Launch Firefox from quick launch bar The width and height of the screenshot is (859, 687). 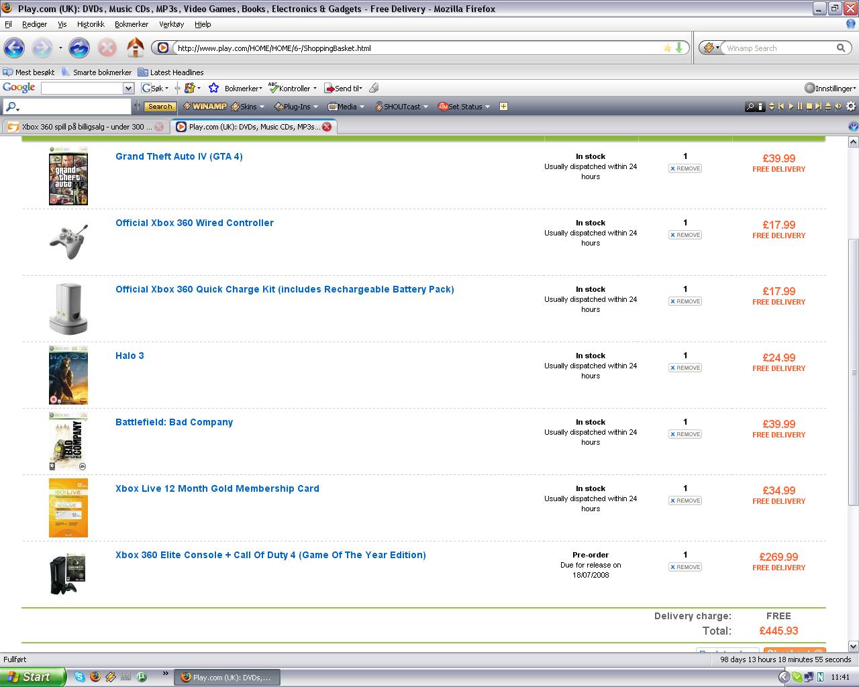pyautogui.click(x=95, y=677)
